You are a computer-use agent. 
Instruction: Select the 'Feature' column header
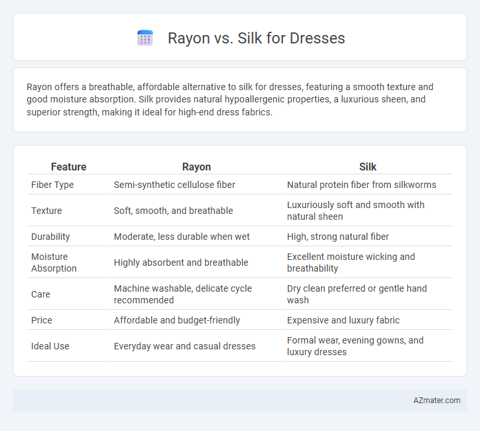coord(69,167)
